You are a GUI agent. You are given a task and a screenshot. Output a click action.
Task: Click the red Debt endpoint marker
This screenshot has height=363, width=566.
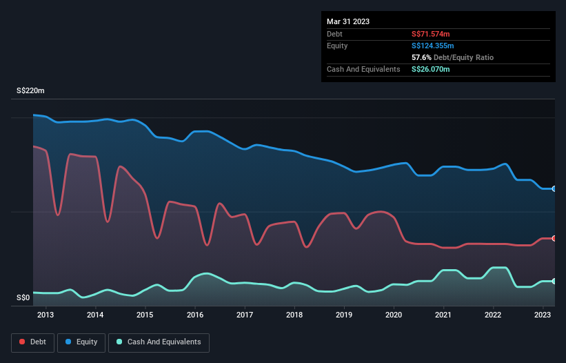coord(554,238)
